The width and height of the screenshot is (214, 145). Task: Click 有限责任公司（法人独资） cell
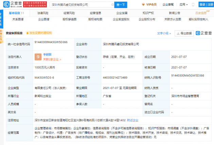pos(50,88)
